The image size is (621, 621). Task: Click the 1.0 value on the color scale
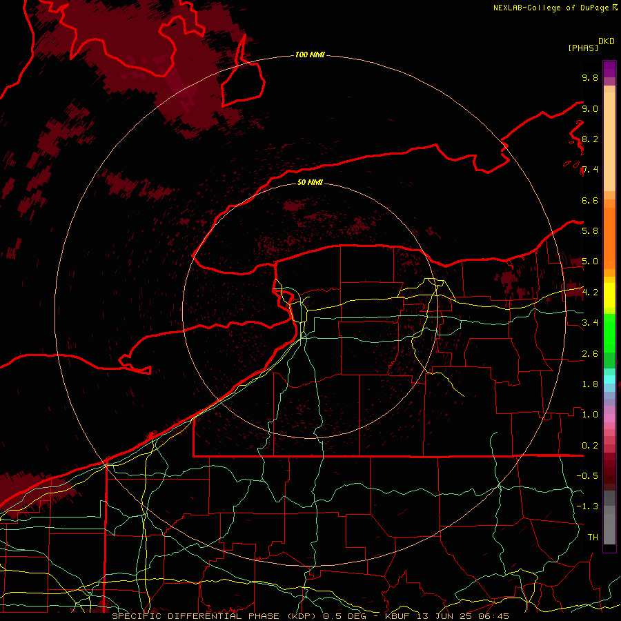(590, 414)
